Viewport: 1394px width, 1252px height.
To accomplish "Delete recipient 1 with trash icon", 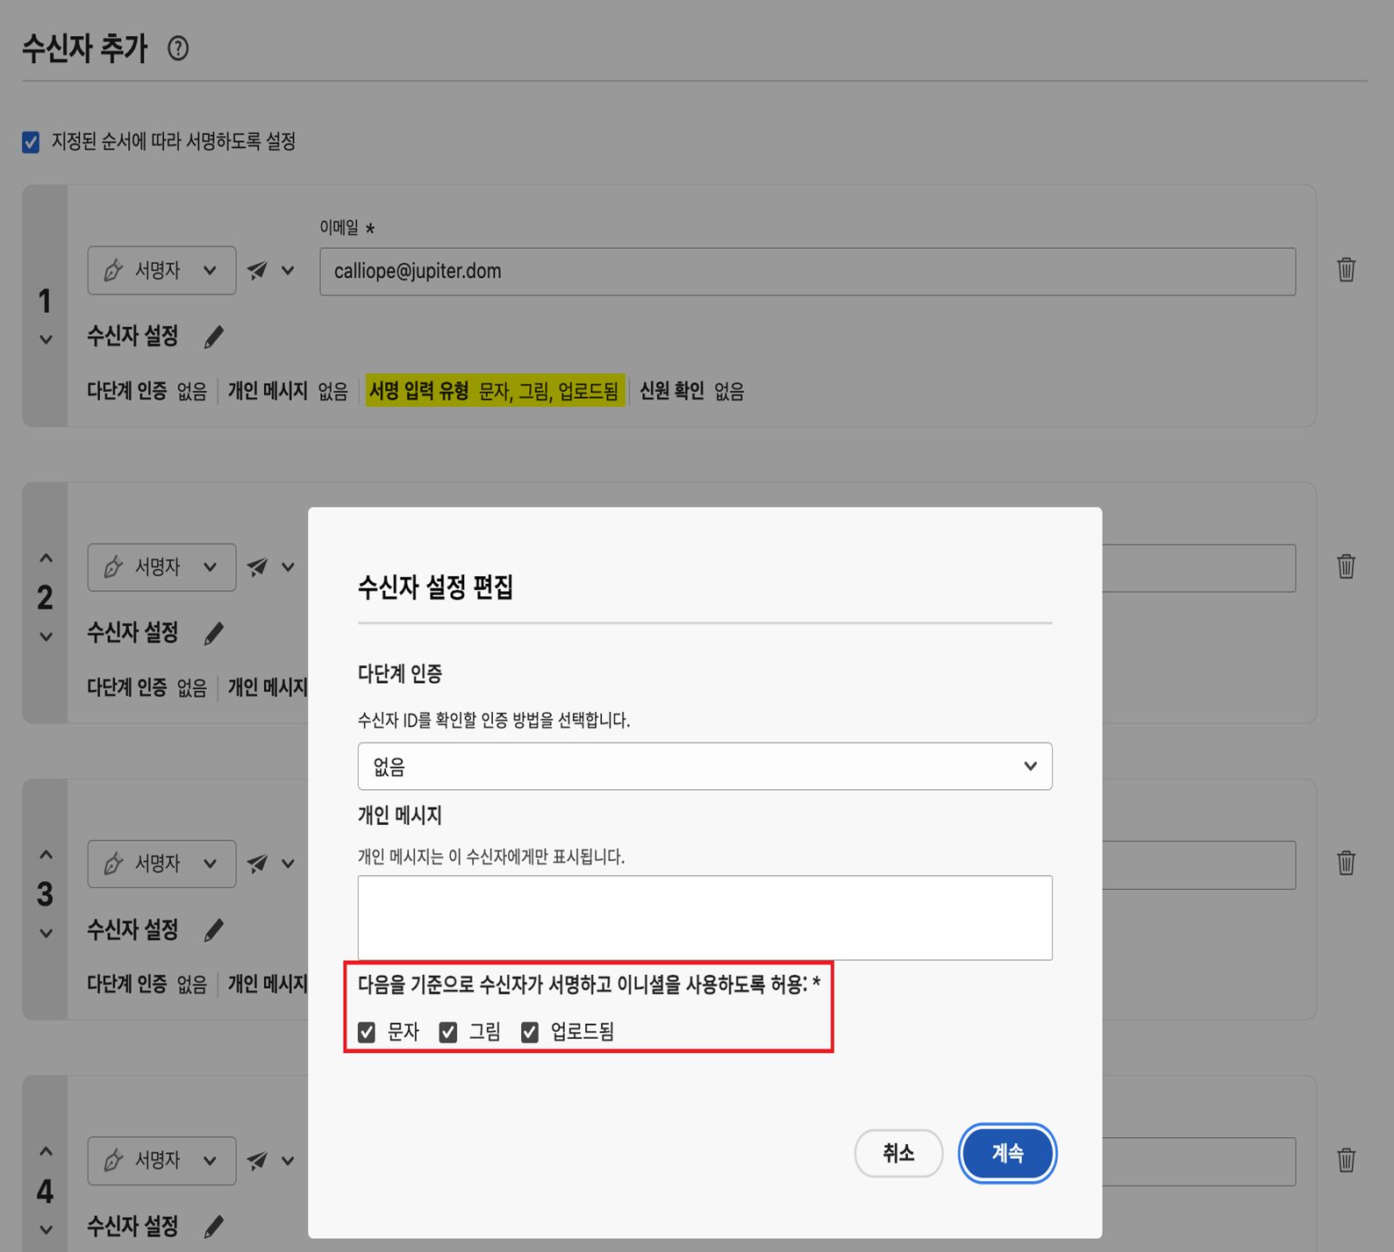I will [1346, 269].
